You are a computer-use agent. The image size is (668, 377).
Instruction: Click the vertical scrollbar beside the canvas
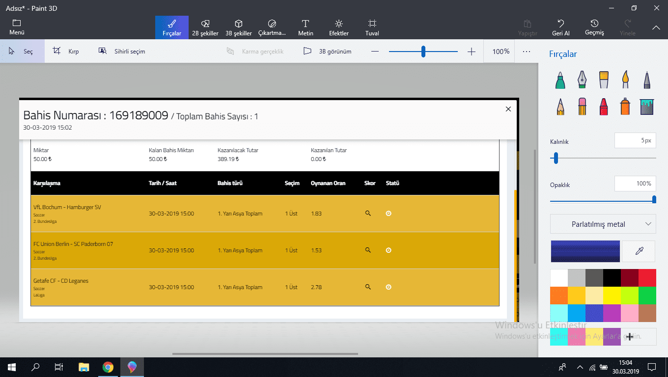click(534, 206)
